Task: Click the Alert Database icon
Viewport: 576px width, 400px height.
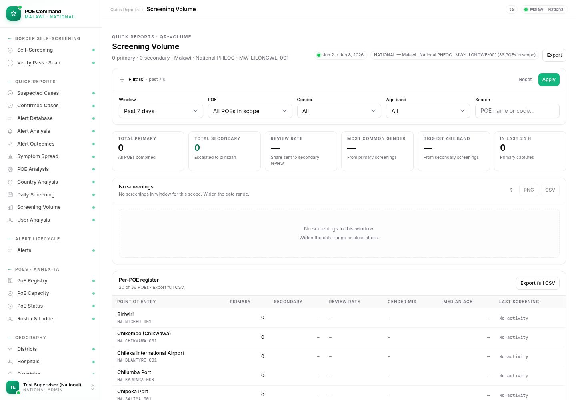Action: tap(10, 118)
